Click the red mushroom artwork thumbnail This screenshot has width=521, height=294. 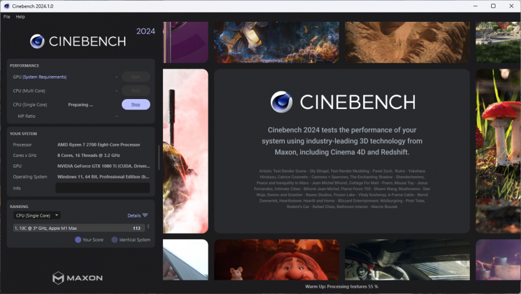[498, 149]
